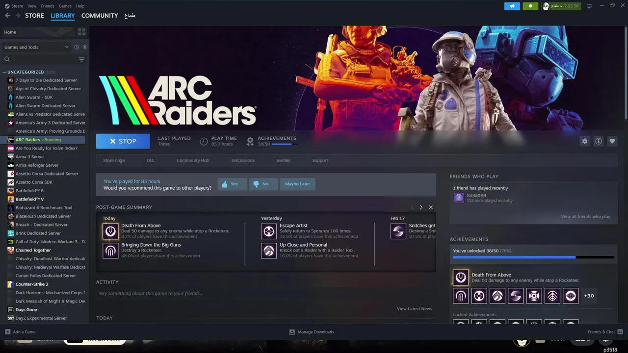Open the View menu

[x=32, y=6]
